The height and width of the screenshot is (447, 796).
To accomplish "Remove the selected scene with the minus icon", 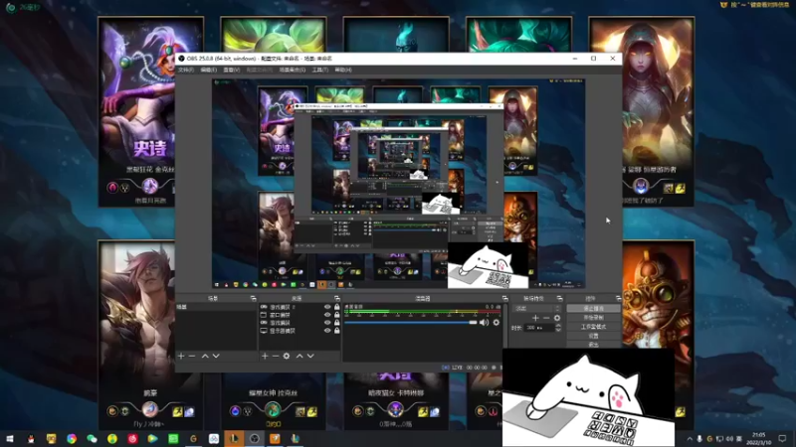I will tap(192, 357).
